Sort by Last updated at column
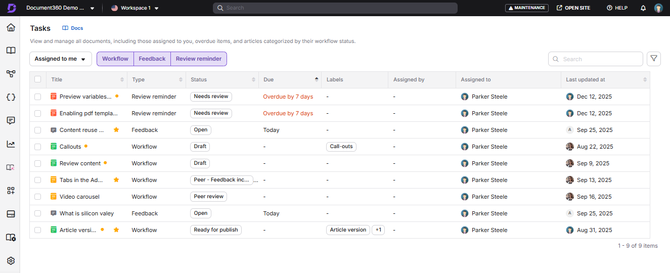Screen dimensions: 670x273 pyautogui.click(x=645, y=79)
